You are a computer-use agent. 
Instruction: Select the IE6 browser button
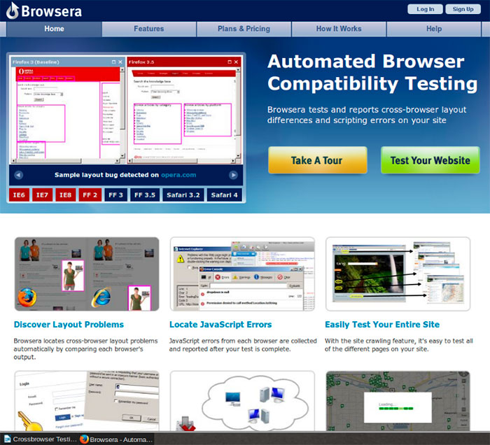click(x=19, y=195)
